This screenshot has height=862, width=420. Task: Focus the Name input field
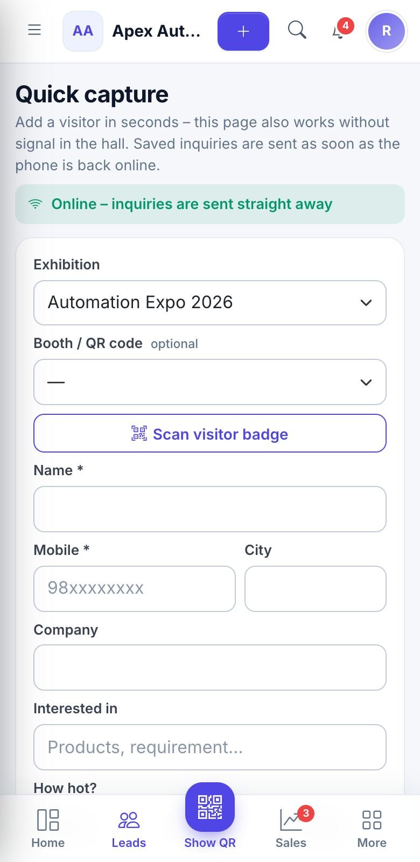pos(210,509)
